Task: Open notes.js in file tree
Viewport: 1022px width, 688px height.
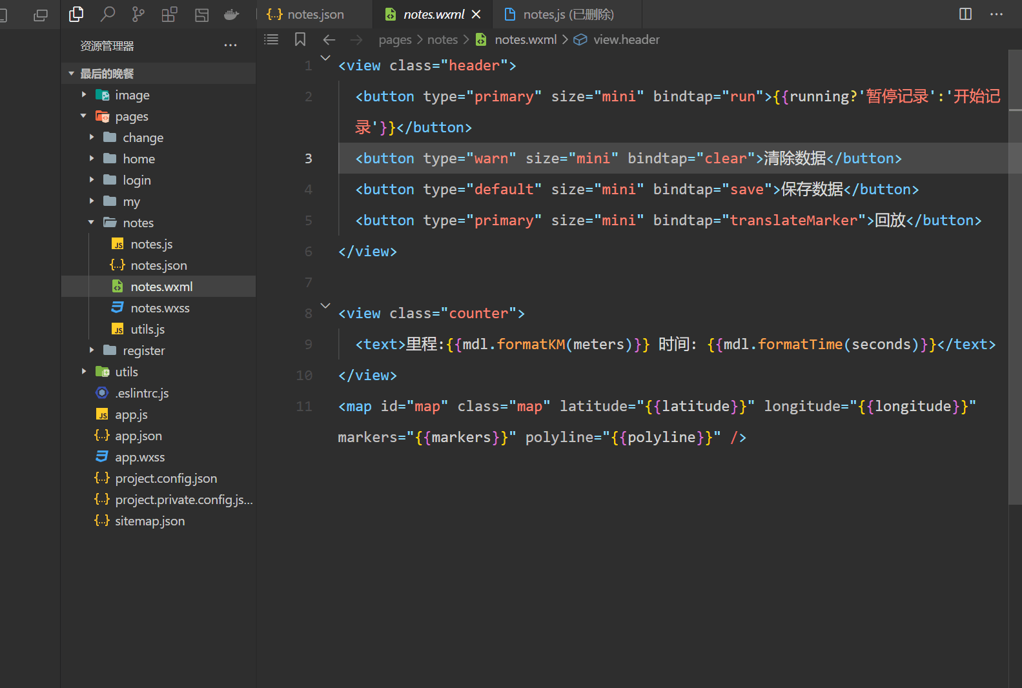Action: point(158,244)
